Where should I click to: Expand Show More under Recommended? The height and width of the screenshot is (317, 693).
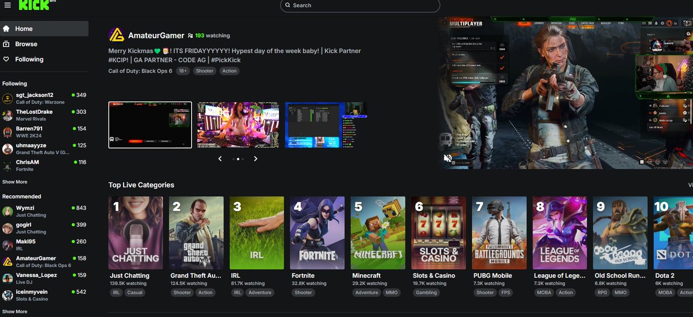pyautogui.click(x=15, y=312)
